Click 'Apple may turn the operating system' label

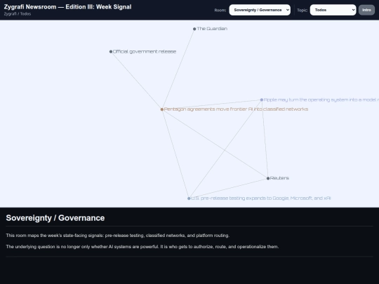pos(321,100)
